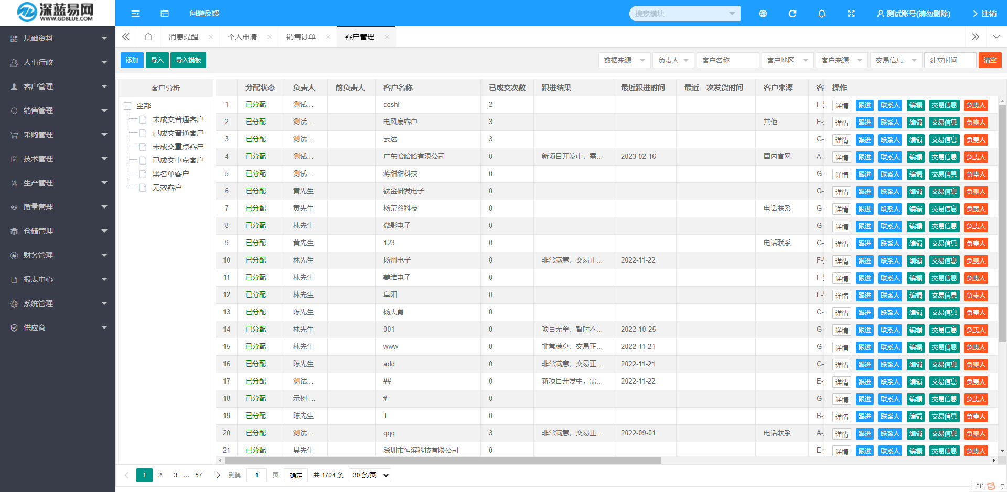
Task: Click 负责人 button for 蒋甜甜科技 row
Action: (976, 174)
